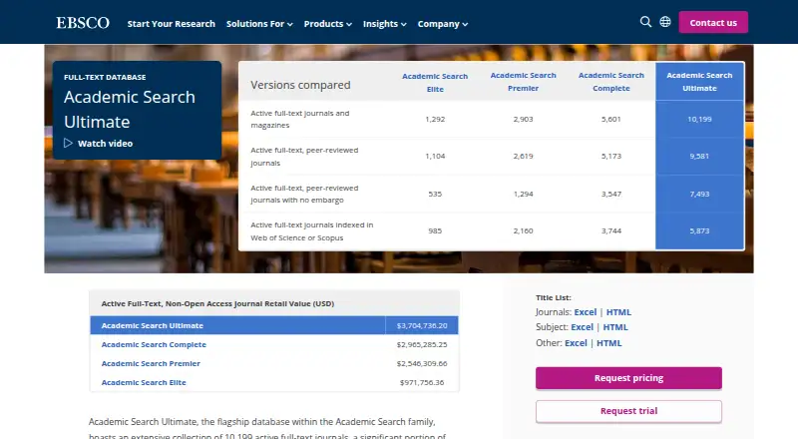Viewport: 798px width, 439px height.
Task: Click Academic Search Elite in retail table
Action: 144,382
